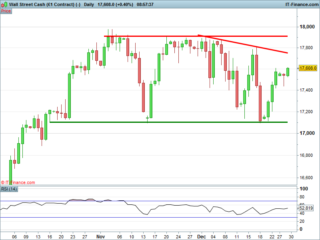Select the Price panel tab
This screenshot has width=320, height=240.
pos(6,11)
